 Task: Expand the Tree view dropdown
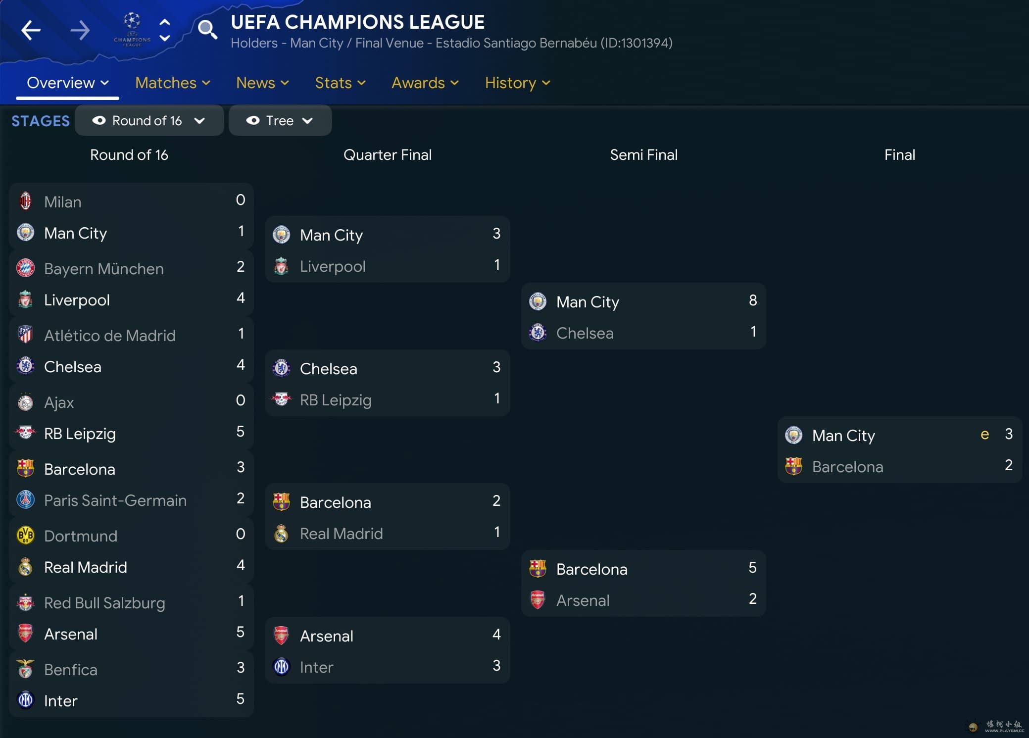307,121
